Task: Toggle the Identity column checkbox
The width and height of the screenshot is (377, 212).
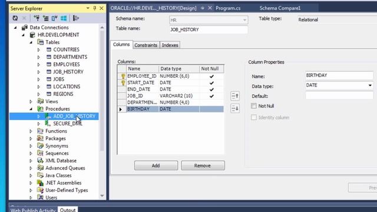Action: (254, 117)
